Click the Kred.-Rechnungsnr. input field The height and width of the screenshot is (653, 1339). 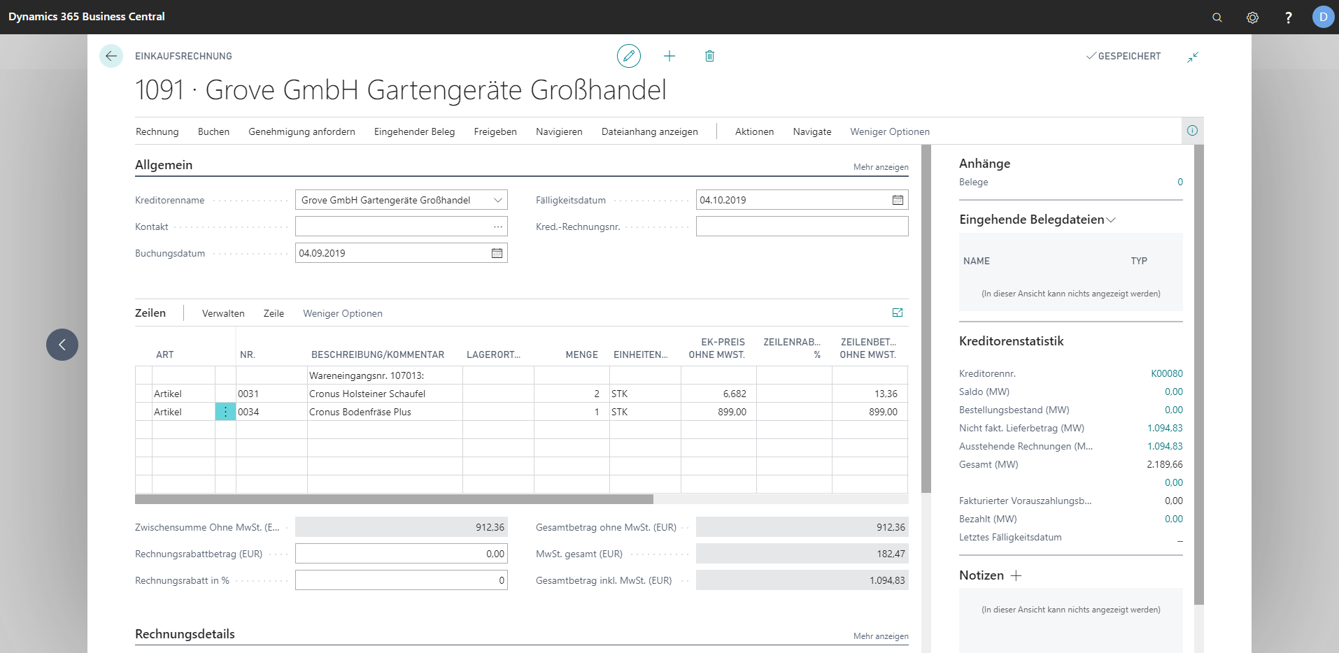802,227
